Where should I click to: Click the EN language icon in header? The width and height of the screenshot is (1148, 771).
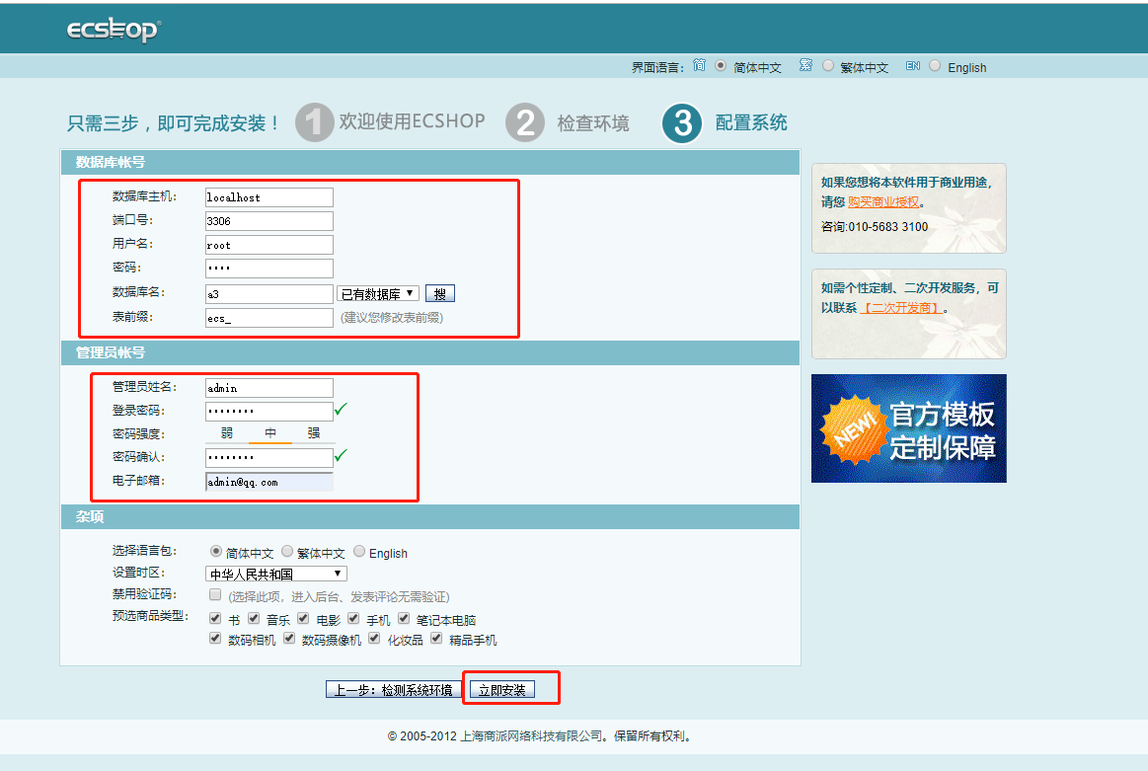click(x=912, y=66)
